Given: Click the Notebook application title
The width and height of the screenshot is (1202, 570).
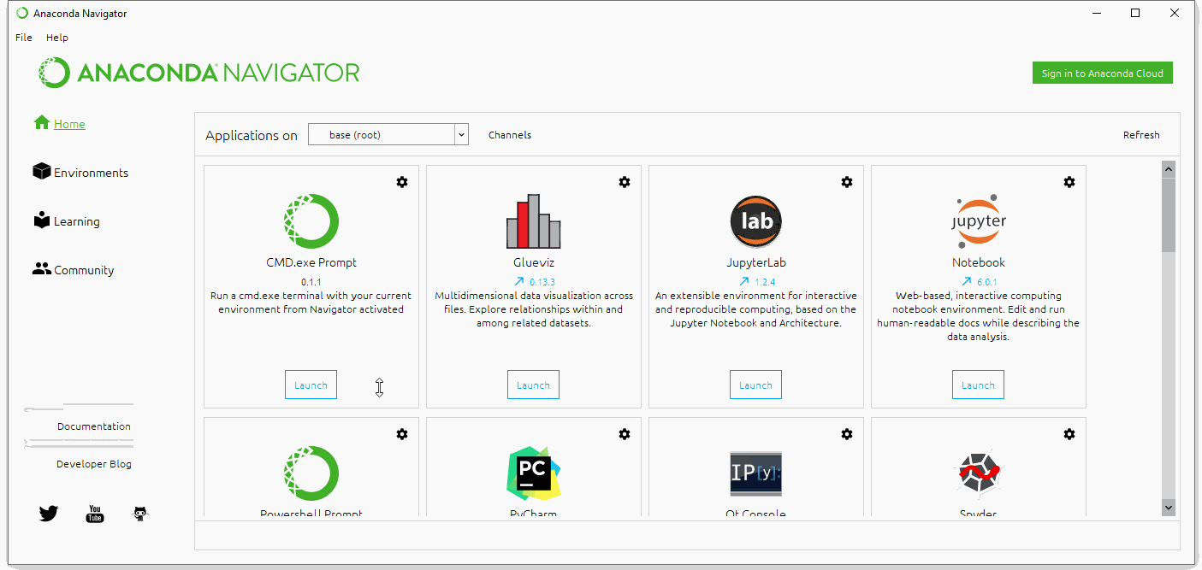Looking at the screenshot, I should point(979,262).
